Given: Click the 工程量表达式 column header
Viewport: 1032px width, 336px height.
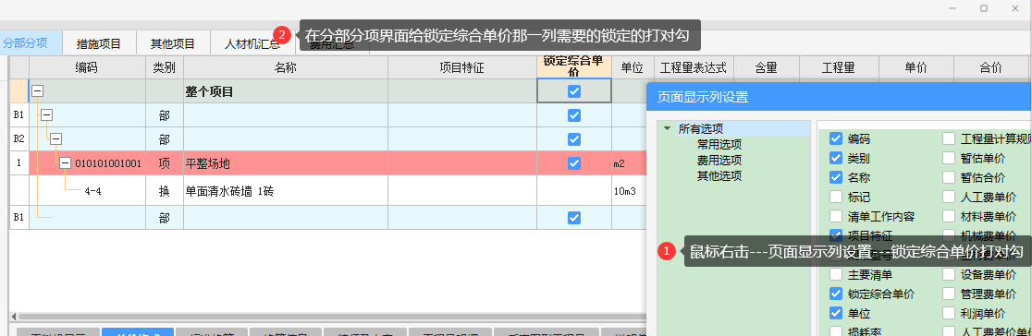Looking at the screenshot, I should point(694,67).
